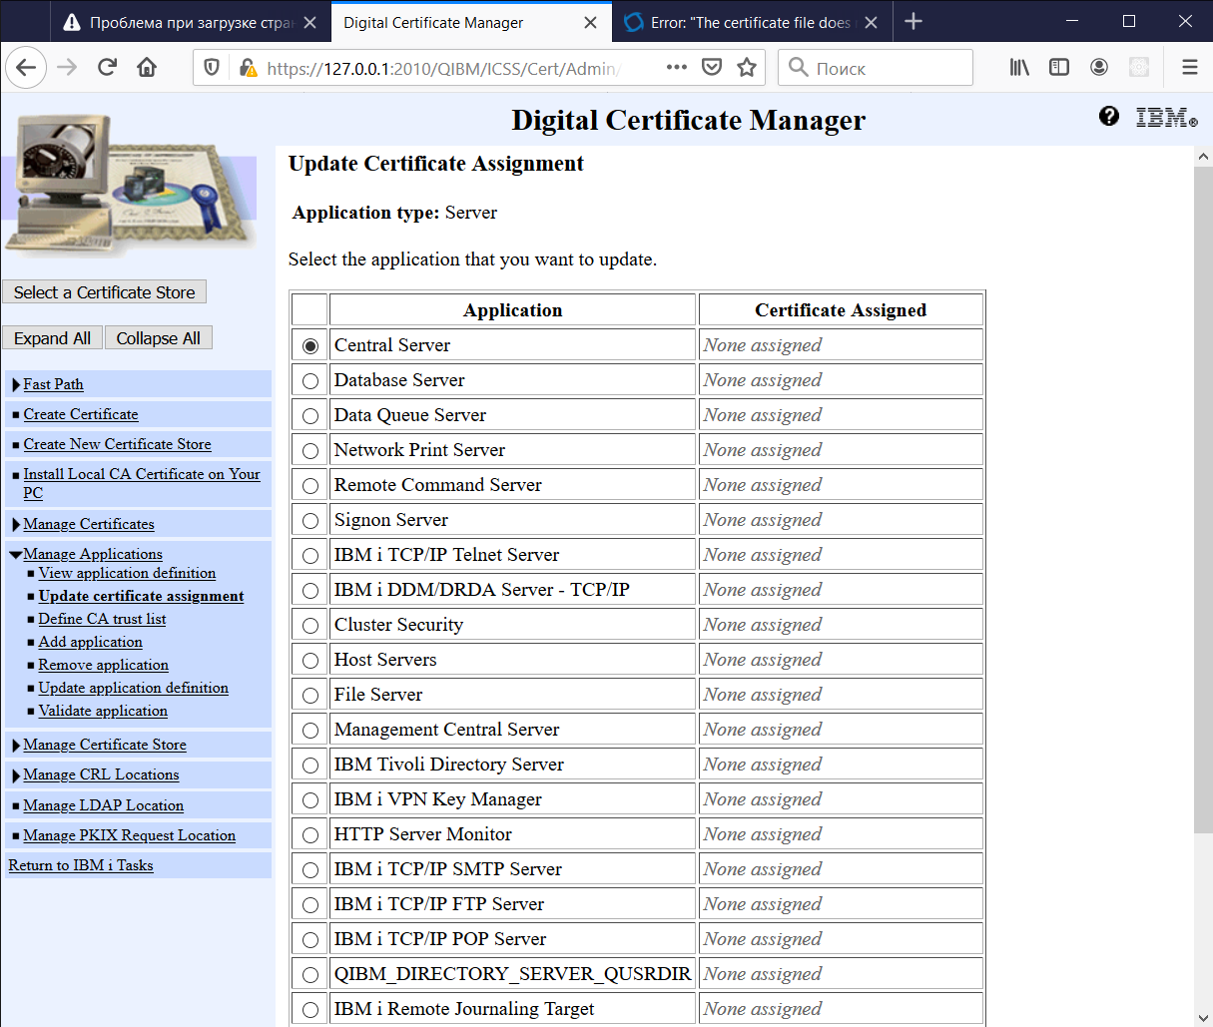The image size is (1213, 1027).
Task: Click the Expand All button
Action: [x=52, y=338]
